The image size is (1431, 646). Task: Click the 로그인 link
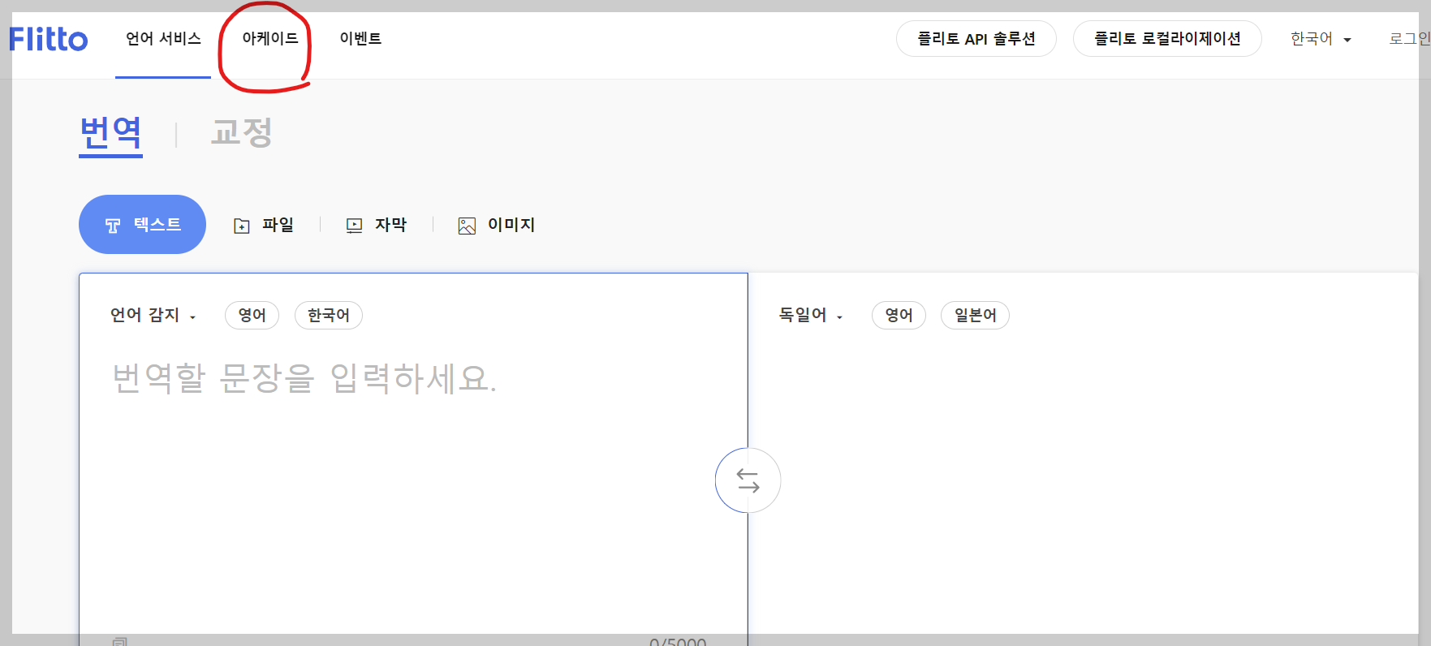pos(1409,39)
